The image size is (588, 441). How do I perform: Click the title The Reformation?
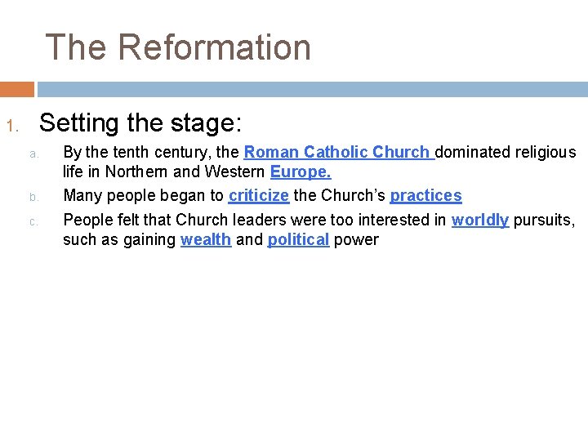pos(178,47)
